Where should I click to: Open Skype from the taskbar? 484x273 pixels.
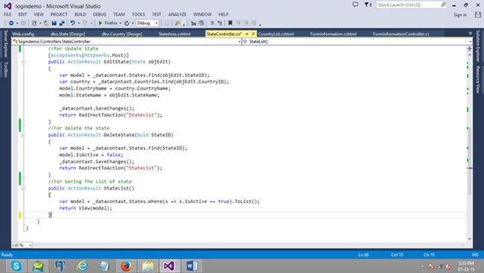point(16,266)
